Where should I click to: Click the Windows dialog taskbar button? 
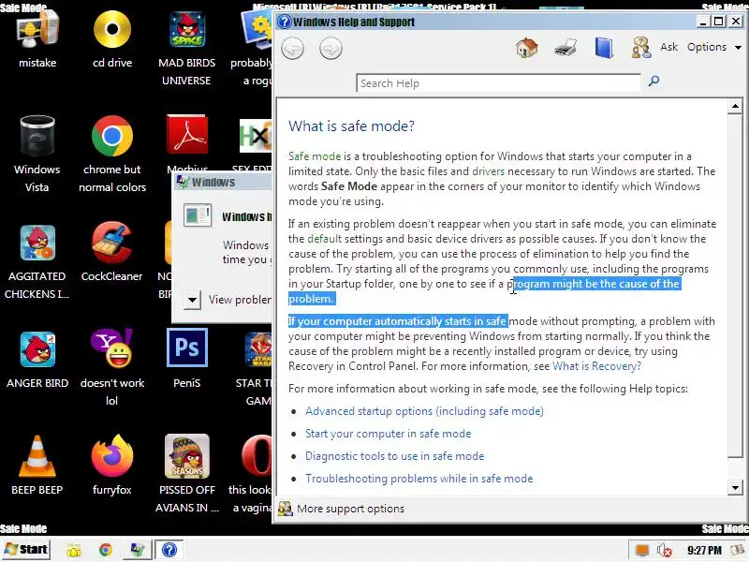click(137, 550)
